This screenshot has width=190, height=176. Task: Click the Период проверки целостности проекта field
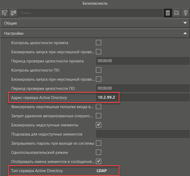click(142, 61)
